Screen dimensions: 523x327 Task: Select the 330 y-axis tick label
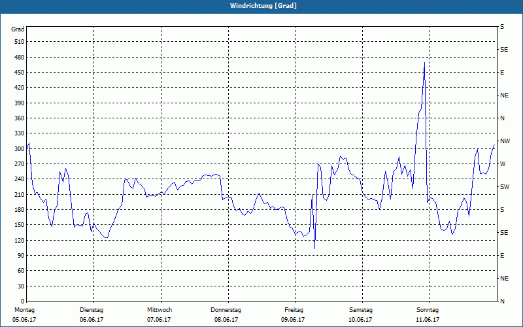(x=20, y=133)
